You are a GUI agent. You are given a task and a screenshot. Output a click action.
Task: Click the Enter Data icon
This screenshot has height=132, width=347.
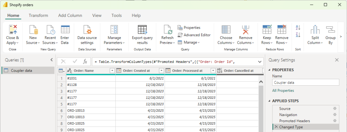[65, 30]
